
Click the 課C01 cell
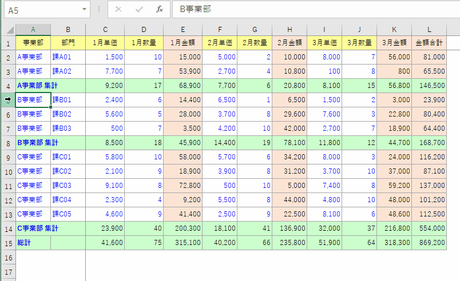click(68, 157)
